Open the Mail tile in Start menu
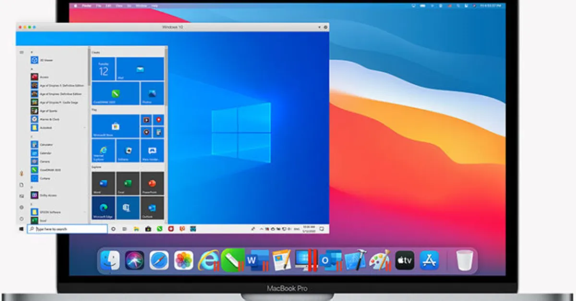 tap(140, 69)
